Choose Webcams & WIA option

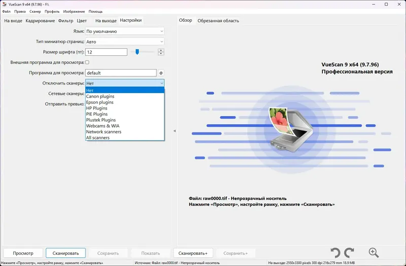coord(125,126)
